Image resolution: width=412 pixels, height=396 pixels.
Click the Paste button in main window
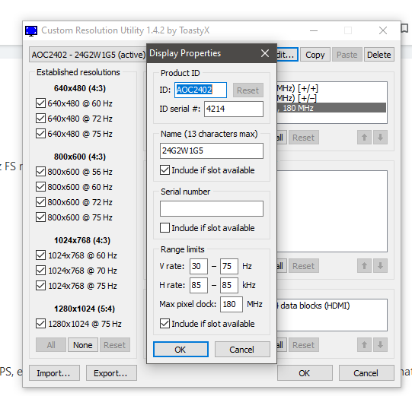point(347,55)
